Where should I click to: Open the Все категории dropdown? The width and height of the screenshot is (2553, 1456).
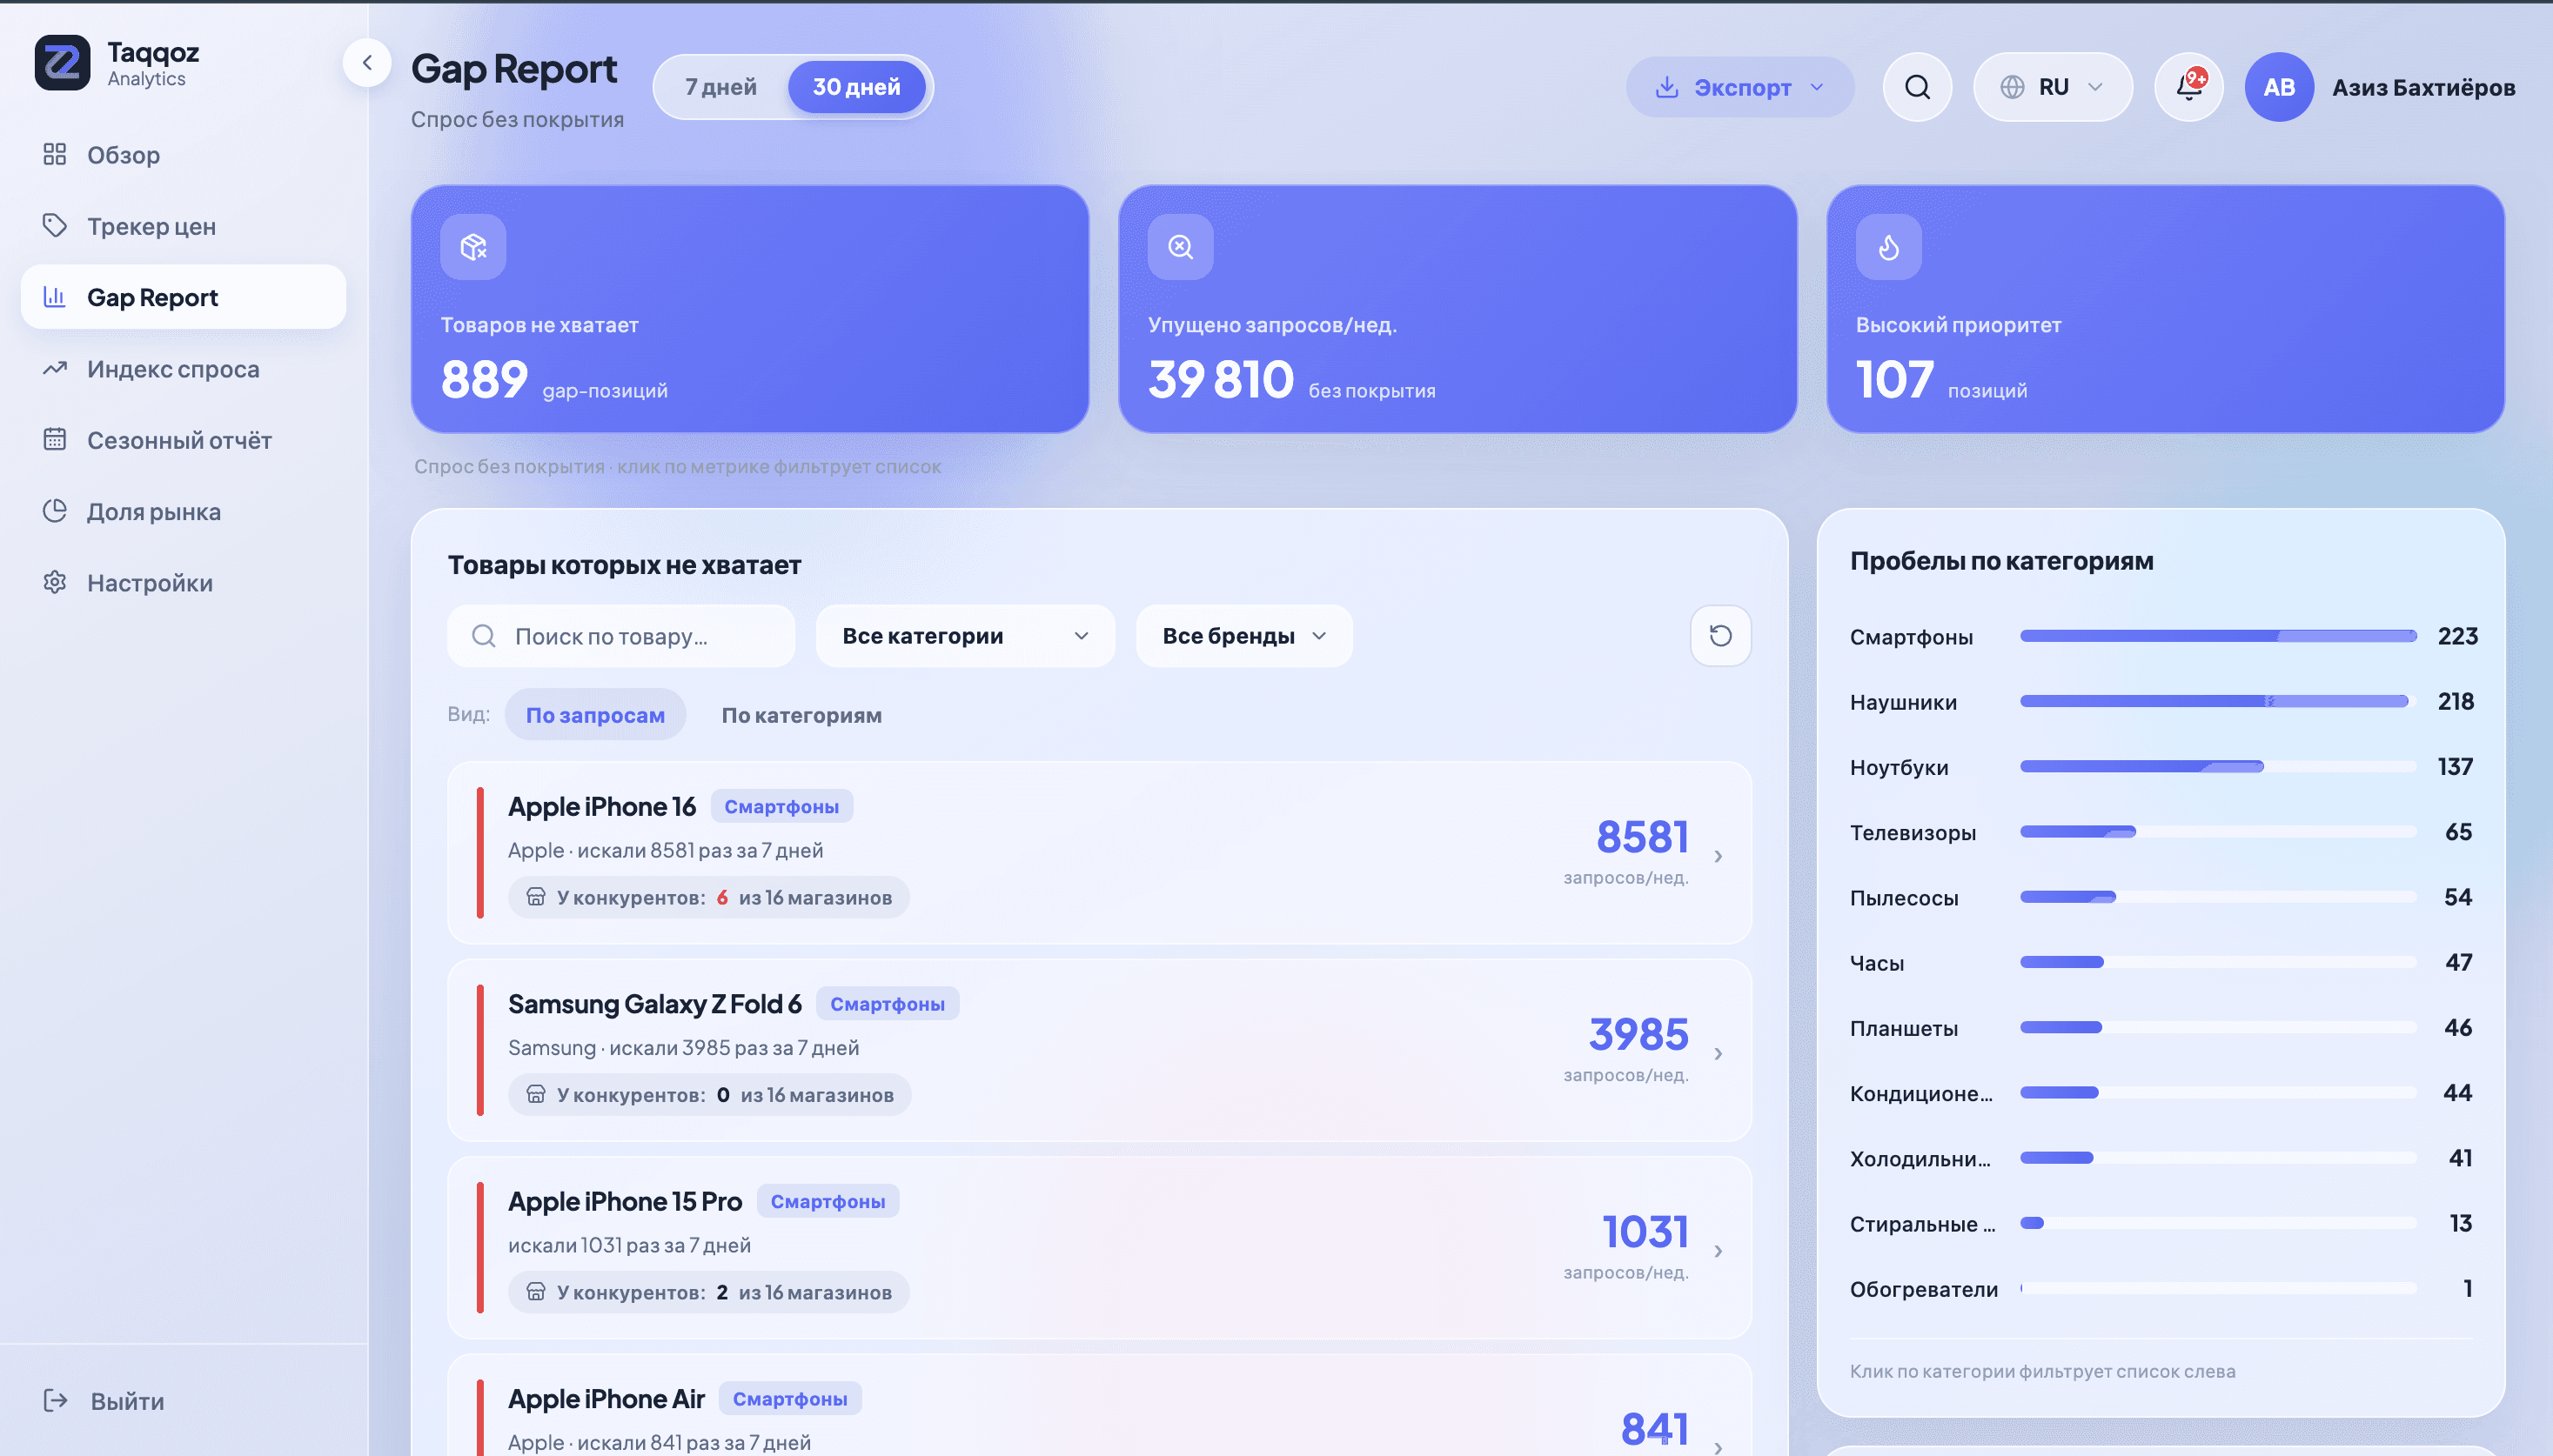[x=965, y=636]
